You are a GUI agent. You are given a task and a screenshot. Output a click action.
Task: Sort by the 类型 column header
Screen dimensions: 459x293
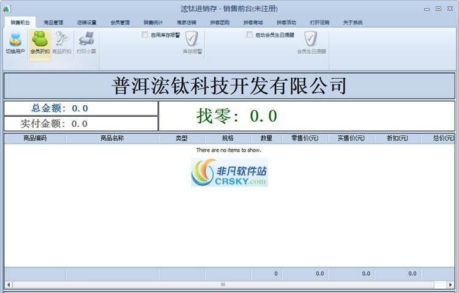tap(182, 138)
